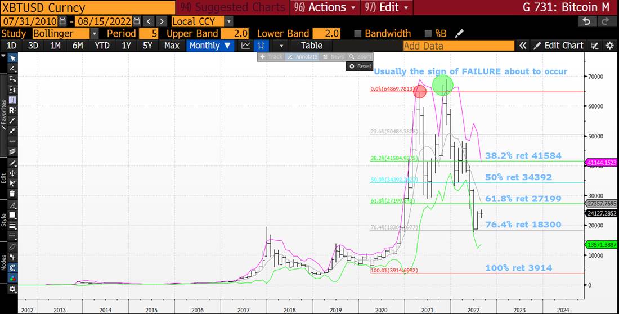Switch to bar chart type
The image size is (619, 314).
(x=261, y=46)
